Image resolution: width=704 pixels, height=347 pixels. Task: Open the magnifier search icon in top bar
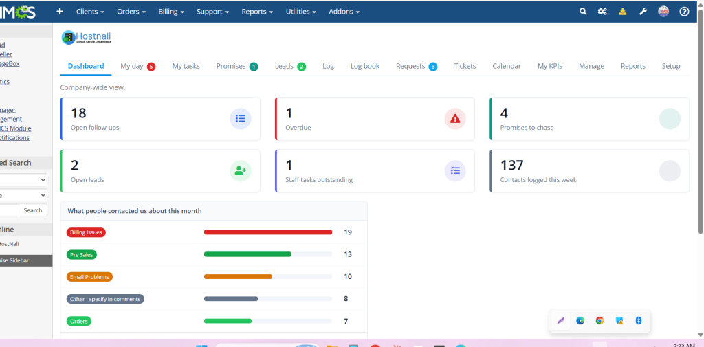pyautogui.click(x=583, y=12)
